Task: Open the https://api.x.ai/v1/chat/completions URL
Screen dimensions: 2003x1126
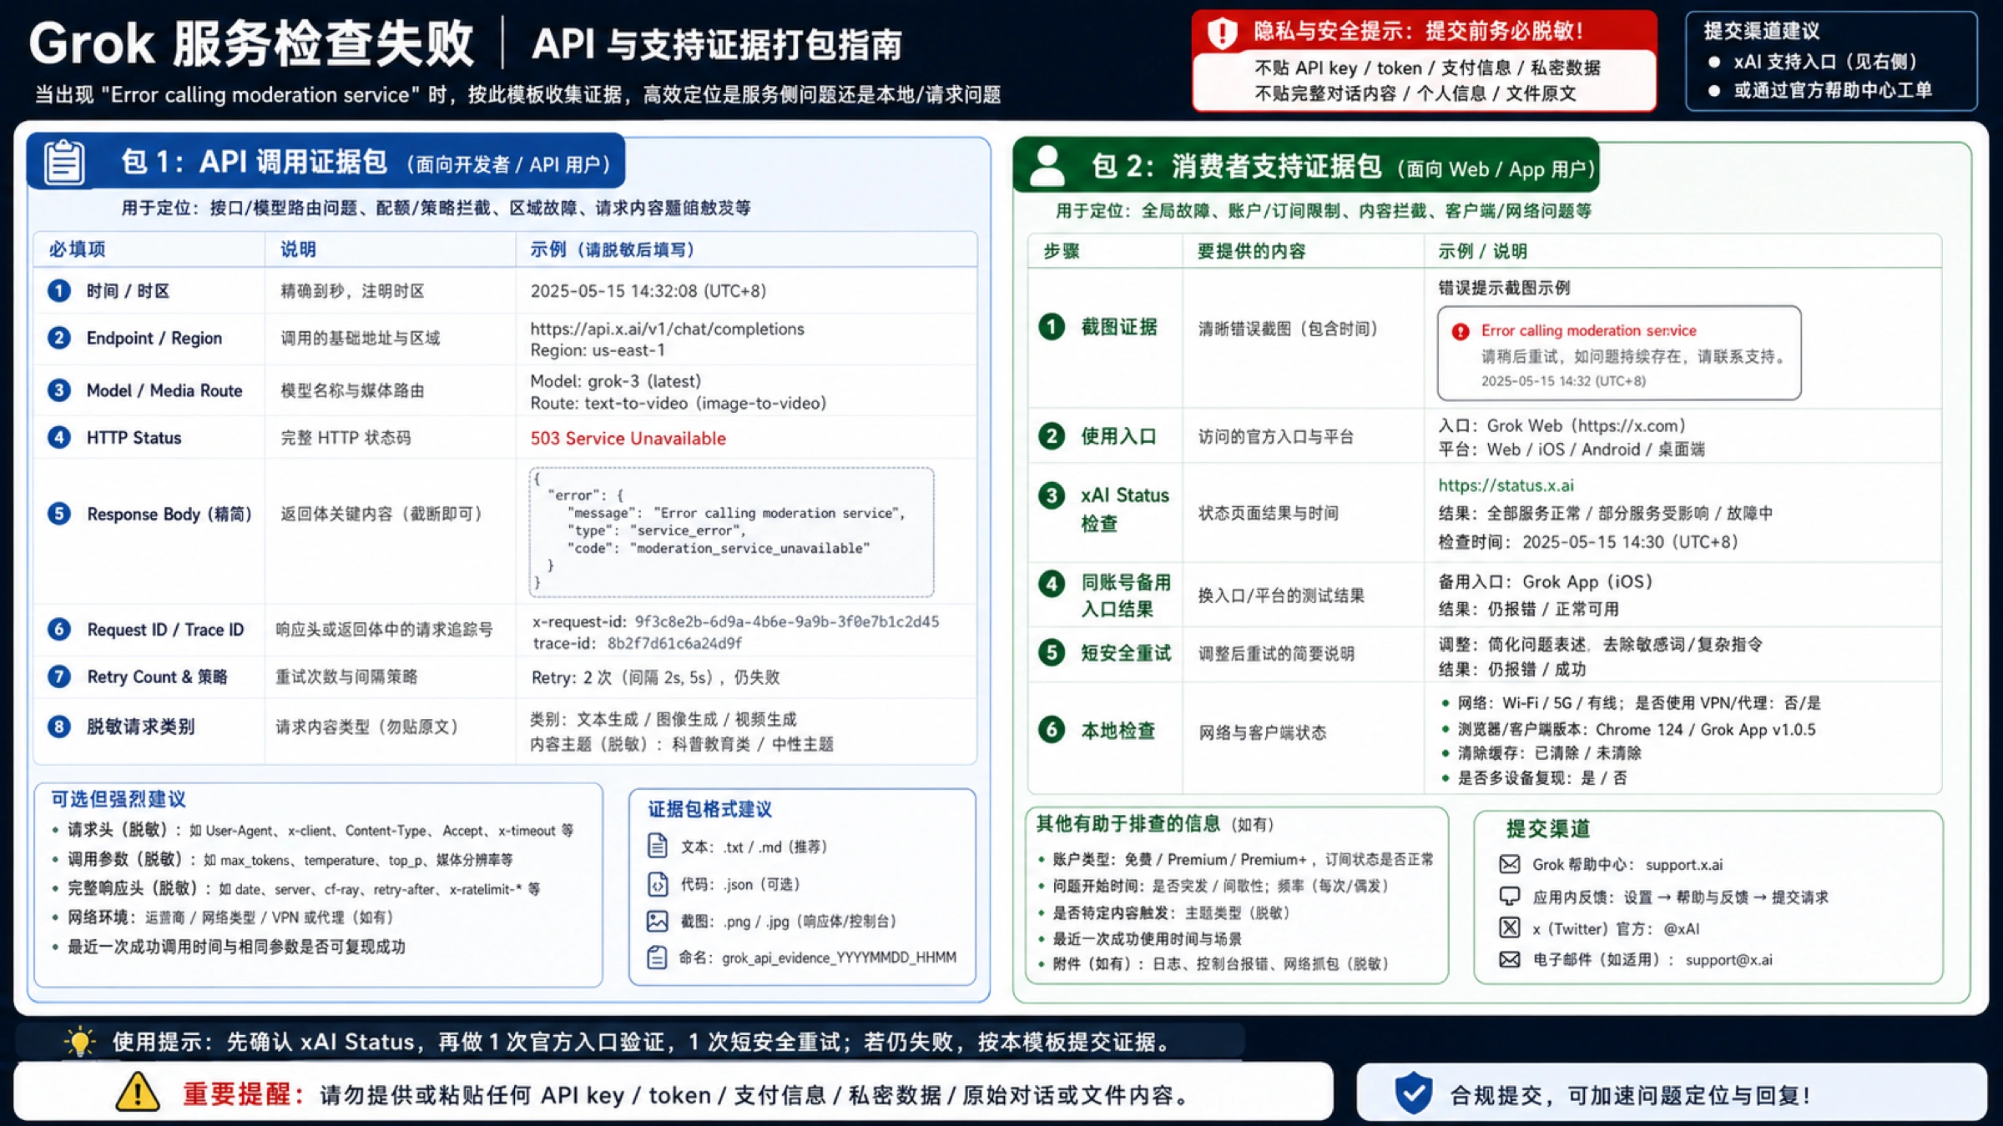Action: coord(667,329)
